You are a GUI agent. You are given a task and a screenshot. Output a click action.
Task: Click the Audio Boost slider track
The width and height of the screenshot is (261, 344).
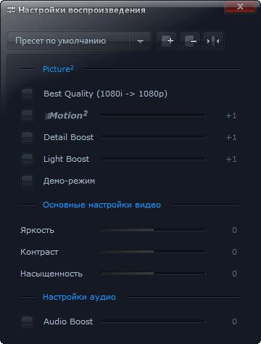(153, 321)
